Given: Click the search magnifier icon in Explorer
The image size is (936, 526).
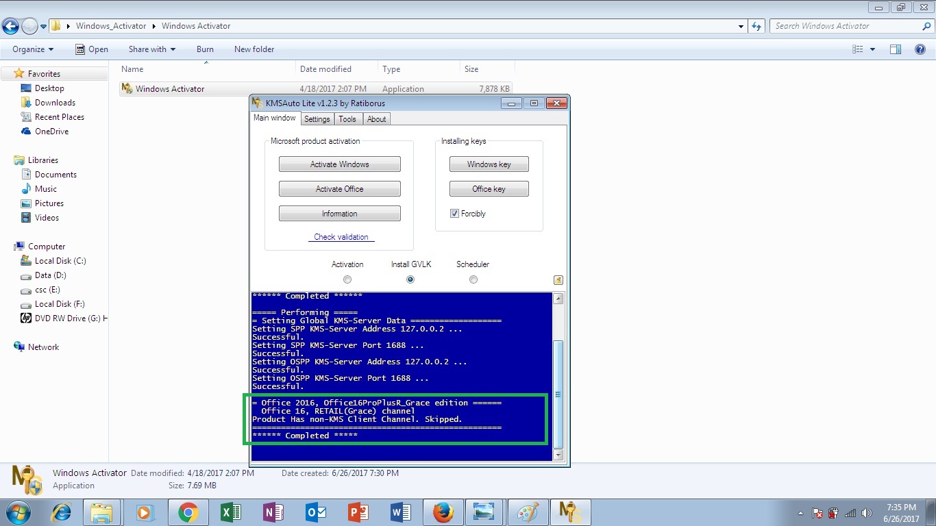Looking at the screenshot, I should 926,26.
